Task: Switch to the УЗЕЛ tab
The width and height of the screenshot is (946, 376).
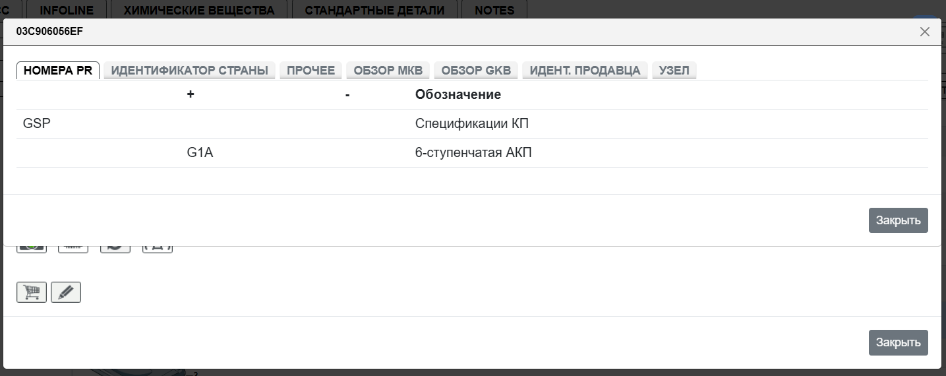Action: [x=674, y=71]
